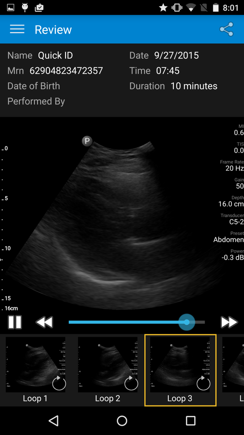Screen dimensions: 244x435
Task: Tap the star icon in status bar
Action: [x=163, y=7]
